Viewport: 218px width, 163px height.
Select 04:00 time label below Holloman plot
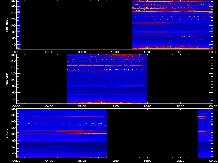49,52
